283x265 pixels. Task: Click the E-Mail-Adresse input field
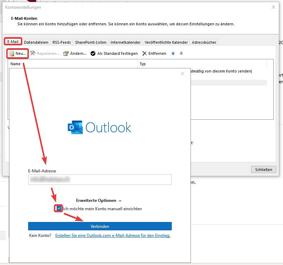click(100, 180)
